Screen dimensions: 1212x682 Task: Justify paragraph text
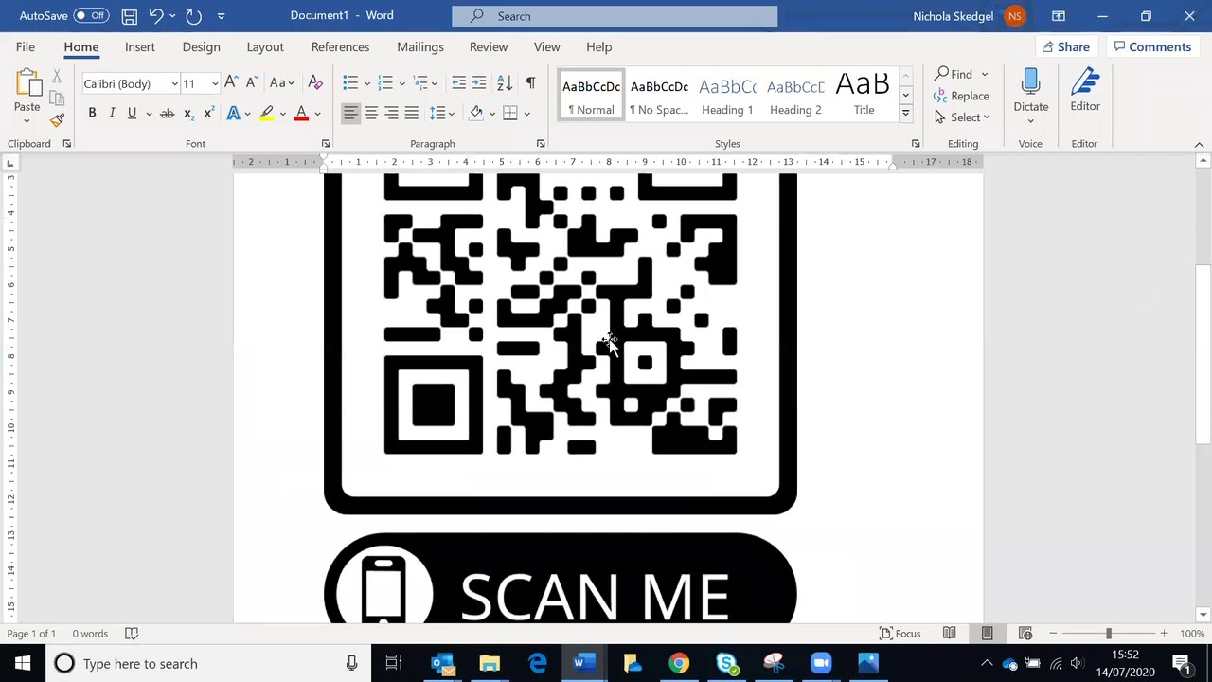[x=412, y=114]
